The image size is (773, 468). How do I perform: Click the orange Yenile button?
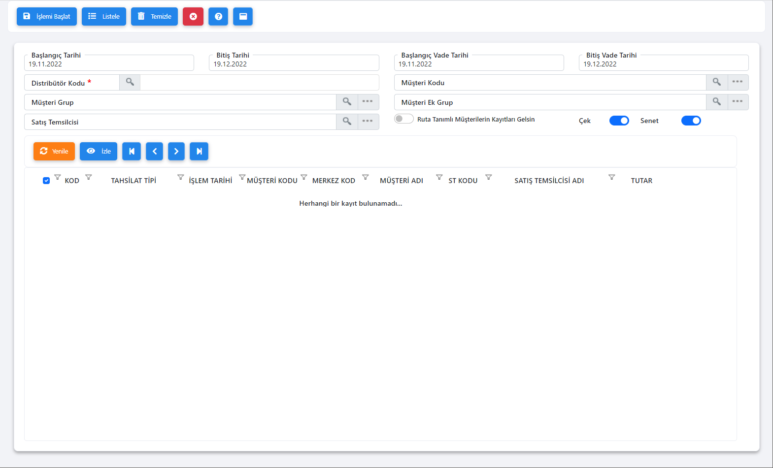(x=54, y=152)
